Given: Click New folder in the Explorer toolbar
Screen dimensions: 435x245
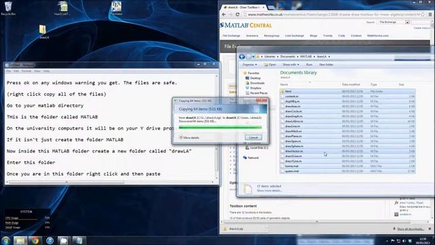Looking at the screenshot, I should tap(326, 65).
